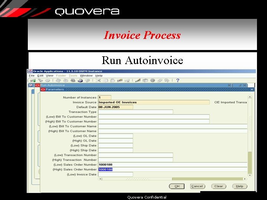267x200 pixels.
Task: Click the Cut scissors toolbar icon
Action: click(x=98, y=80)
